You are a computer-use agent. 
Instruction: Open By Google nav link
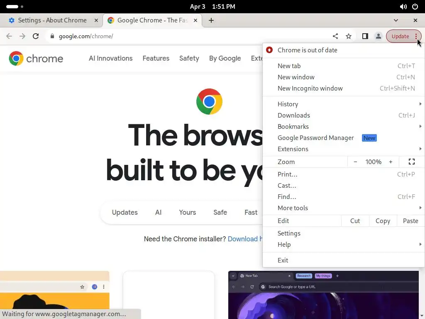coord(225,58)
